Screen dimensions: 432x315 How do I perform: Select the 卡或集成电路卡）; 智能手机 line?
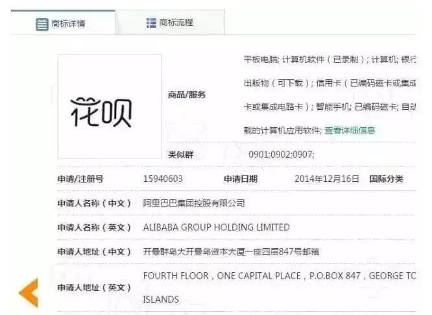pyautogui.click(x=330, y=107)
